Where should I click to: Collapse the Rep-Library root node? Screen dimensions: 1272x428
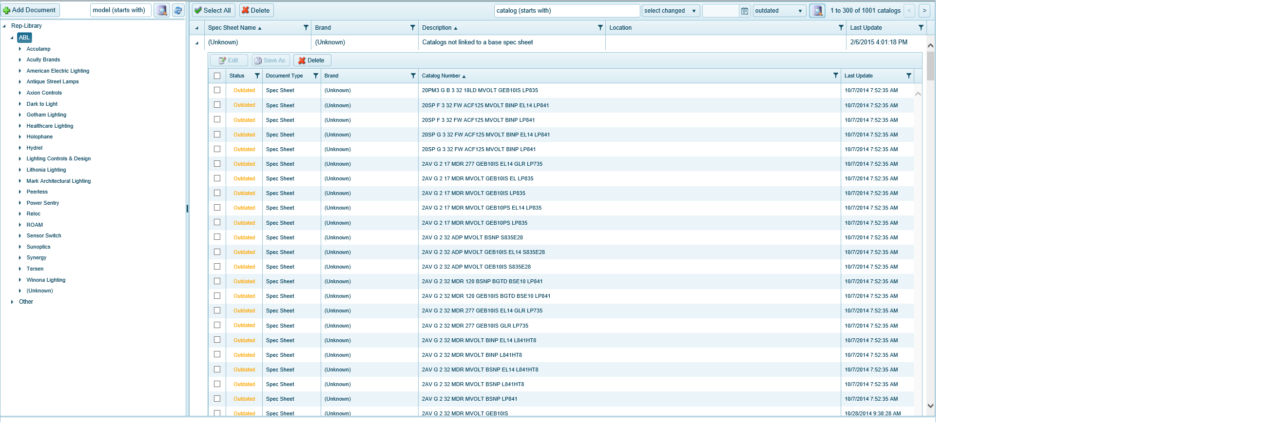[4, 26]
